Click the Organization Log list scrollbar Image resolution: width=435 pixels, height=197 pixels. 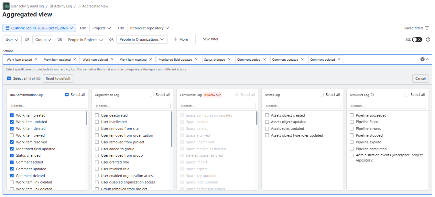click(171, 129)
